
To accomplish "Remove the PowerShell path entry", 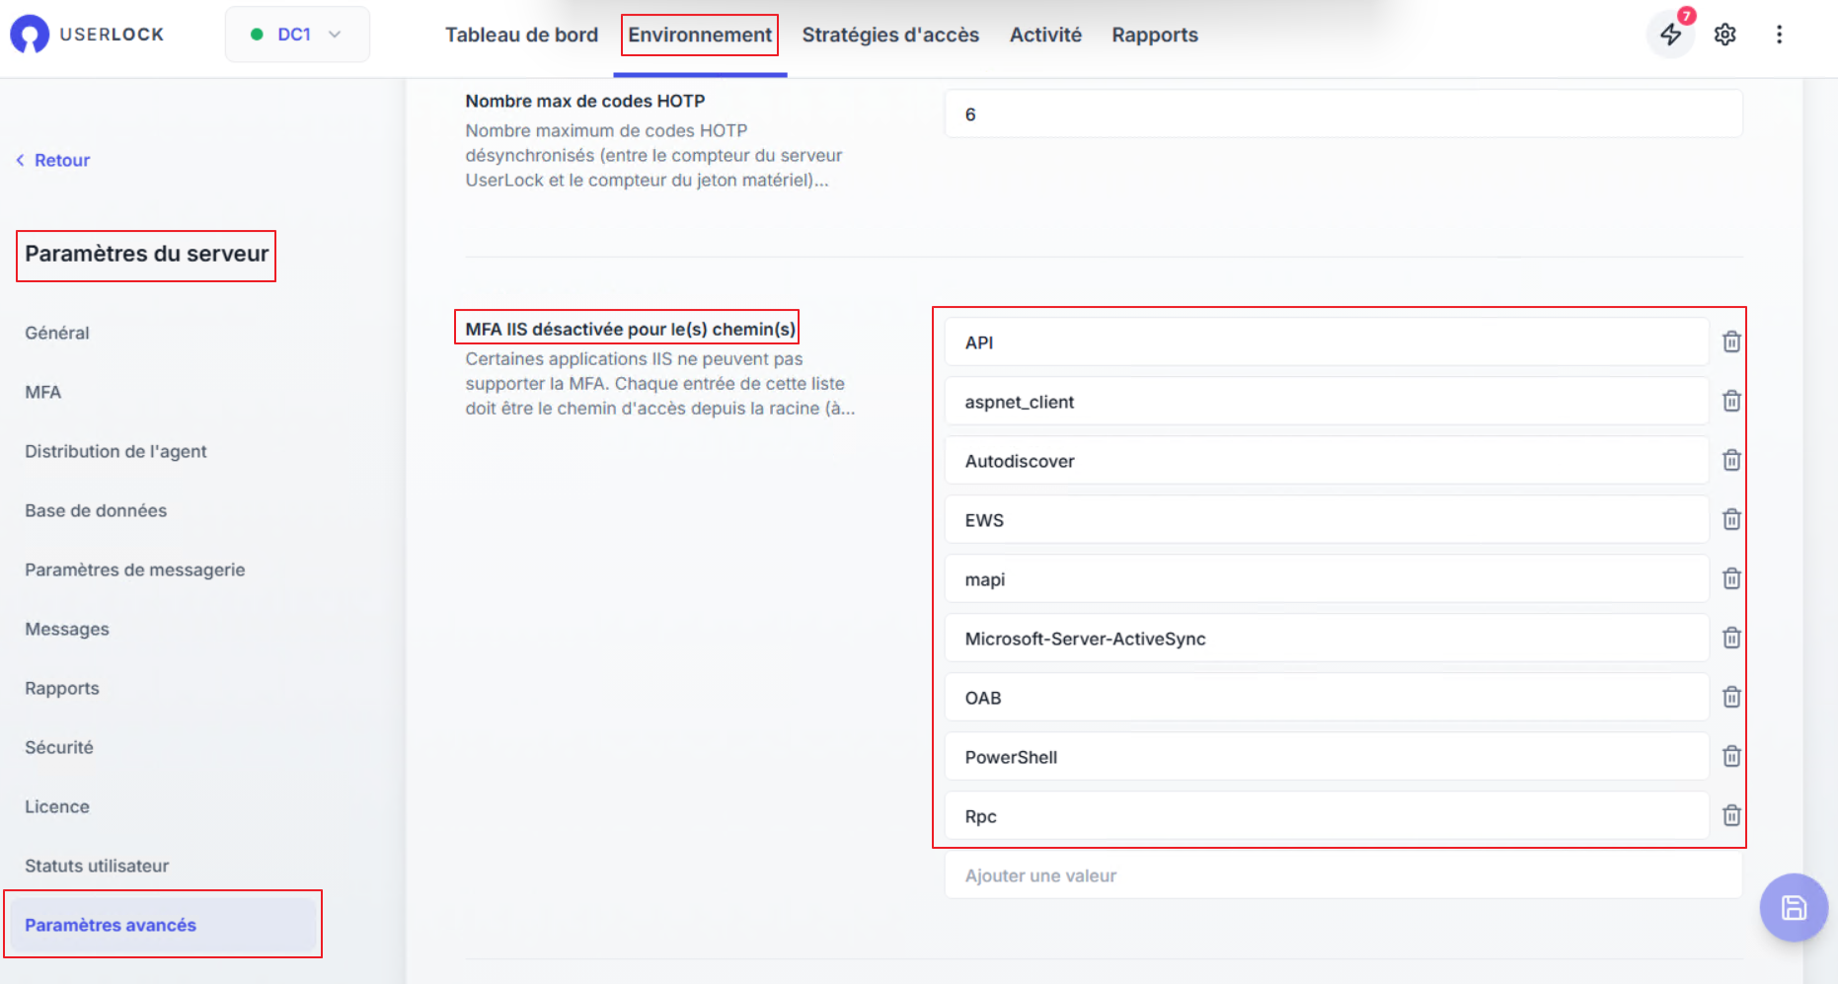I will coord(1731,757).
